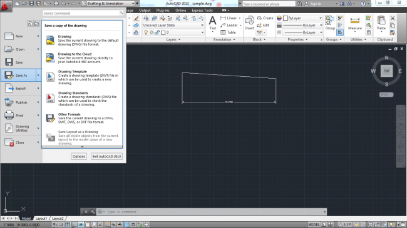Toggle the layer lock icon in layer dropdown

click(157, 32)
